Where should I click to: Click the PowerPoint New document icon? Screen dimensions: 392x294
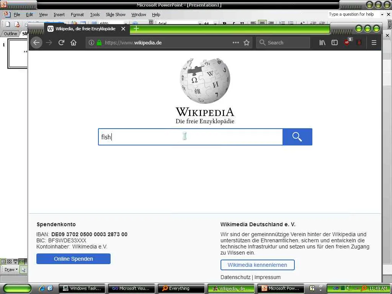8,24
